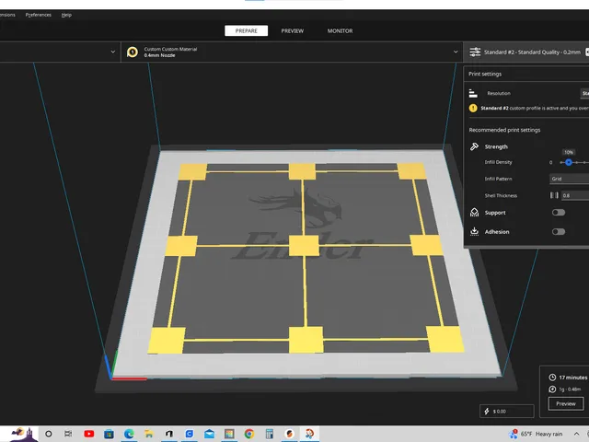Click the Preview button near time estimate
589x442 pixels.
pos(566,403)
